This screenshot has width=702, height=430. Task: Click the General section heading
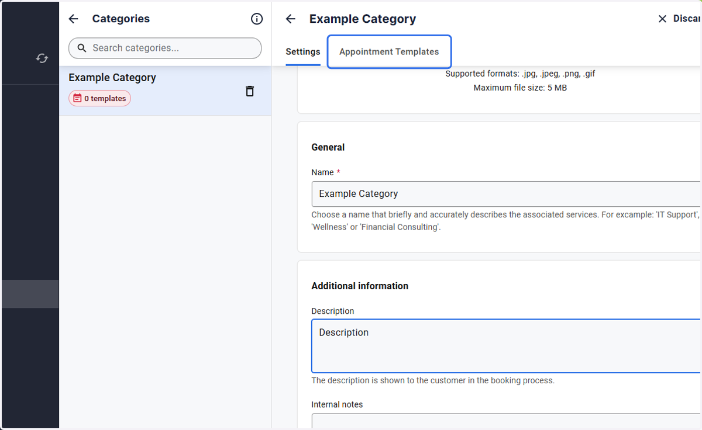tap(328, 147)
